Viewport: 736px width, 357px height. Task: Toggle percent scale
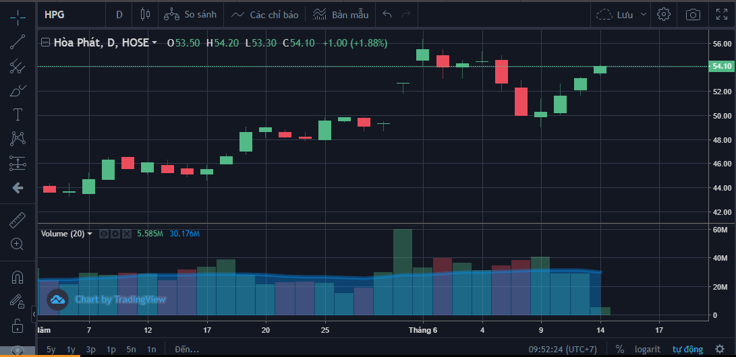click(619, 349)
